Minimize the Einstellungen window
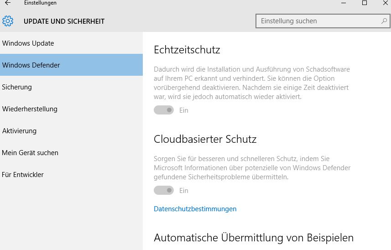Image resolution: width=391 pixels, height=250 pixels. tap(344, 3)
